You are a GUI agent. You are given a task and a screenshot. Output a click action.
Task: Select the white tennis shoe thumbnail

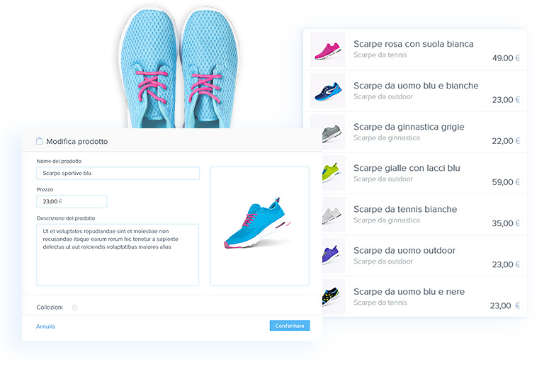coord(327,215)
